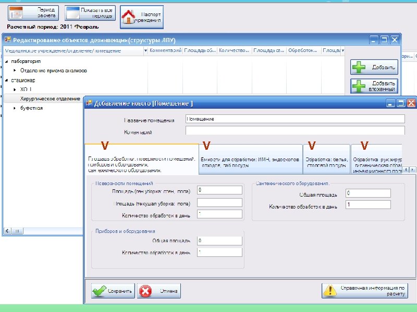Image resolution: width=417 pixels, height=312 pixels.
Task: Click Добавить вложенный button
Action: click(x=374, y=86)
